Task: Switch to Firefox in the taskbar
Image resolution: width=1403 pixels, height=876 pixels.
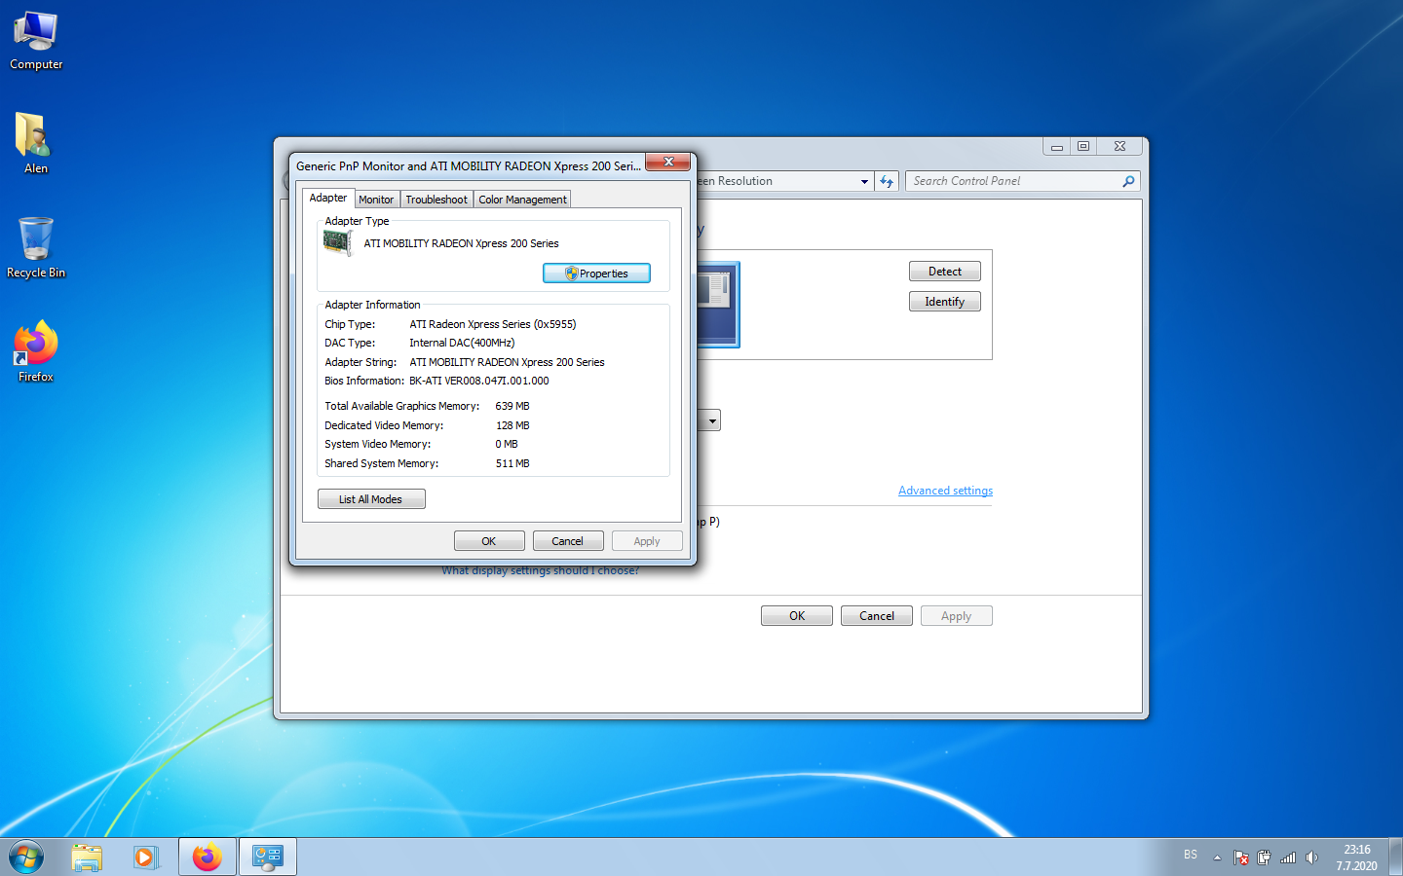Action: (x=207, y=858)
